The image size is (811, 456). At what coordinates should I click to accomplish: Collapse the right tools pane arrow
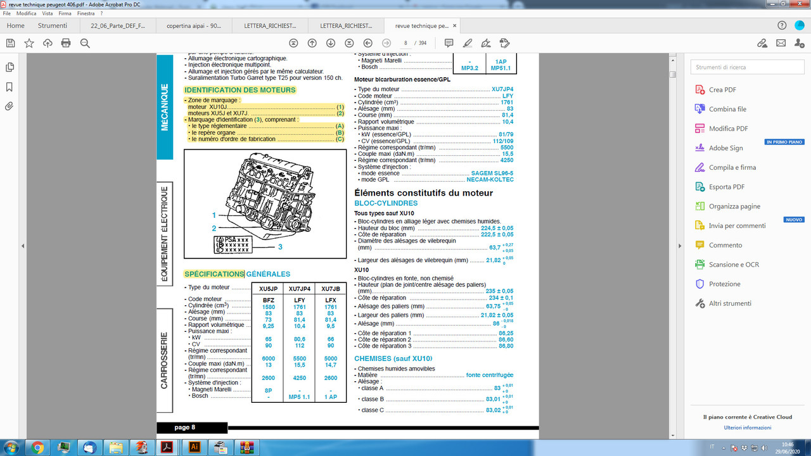[x=682, y=246]
